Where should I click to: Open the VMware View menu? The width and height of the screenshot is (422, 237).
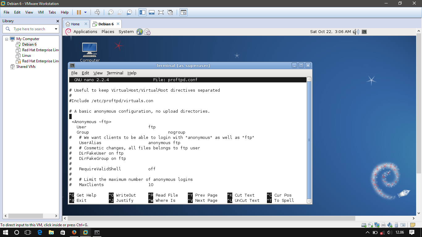(29, 12)
